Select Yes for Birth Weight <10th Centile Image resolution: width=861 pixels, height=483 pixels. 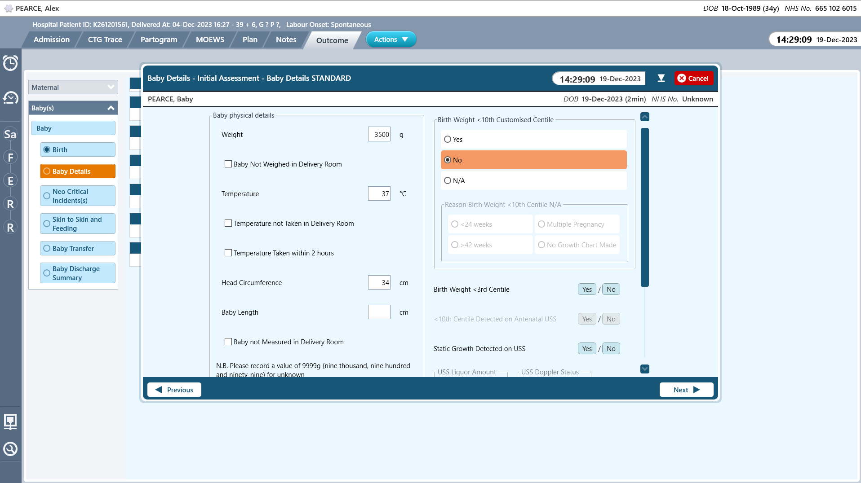534,139
